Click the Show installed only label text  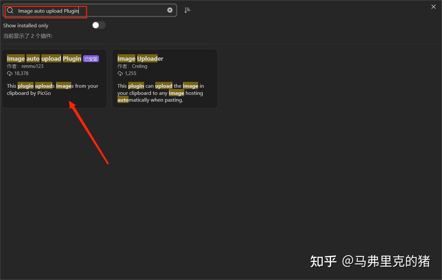tap(25, 25)
